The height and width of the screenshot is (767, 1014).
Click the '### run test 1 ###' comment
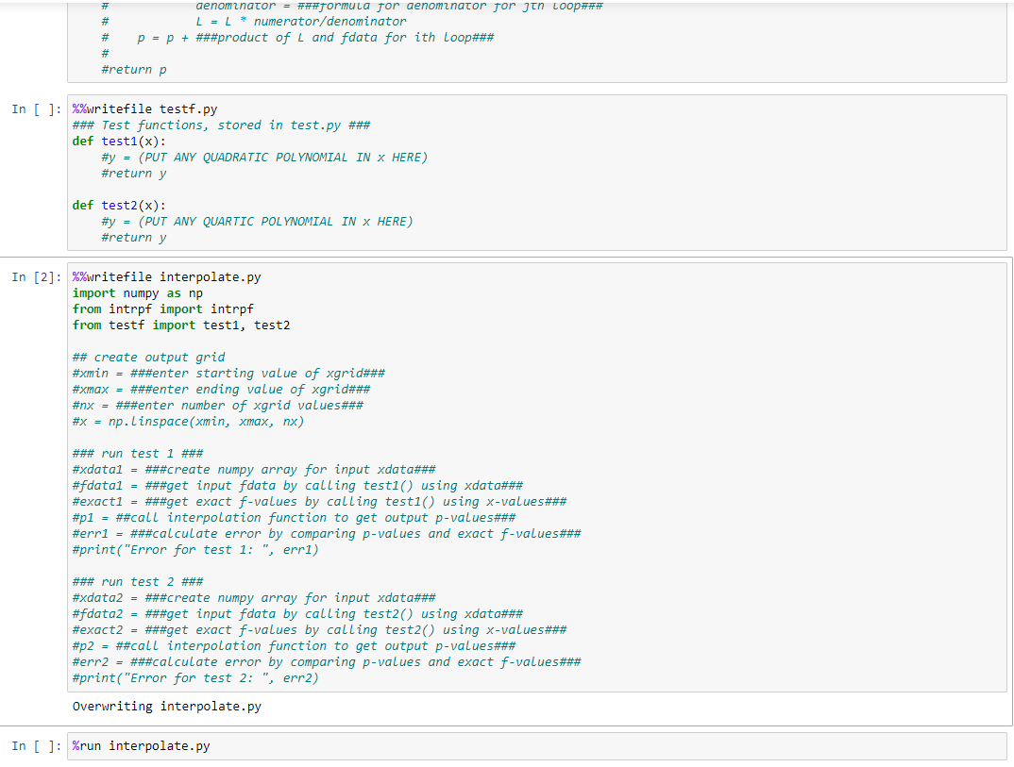pyautogui.click(x=138, y=454)
